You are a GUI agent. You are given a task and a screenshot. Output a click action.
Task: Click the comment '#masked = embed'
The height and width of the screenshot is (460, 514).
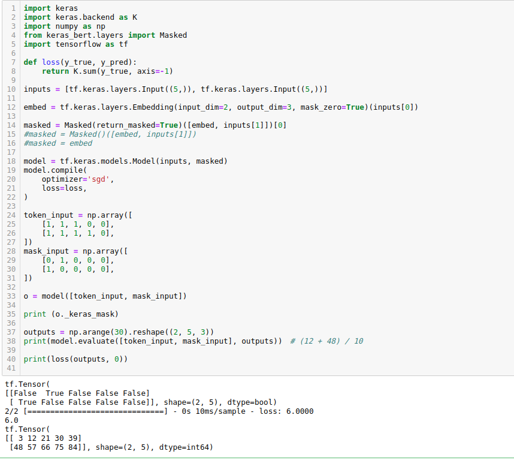click(x=58, y=143)
